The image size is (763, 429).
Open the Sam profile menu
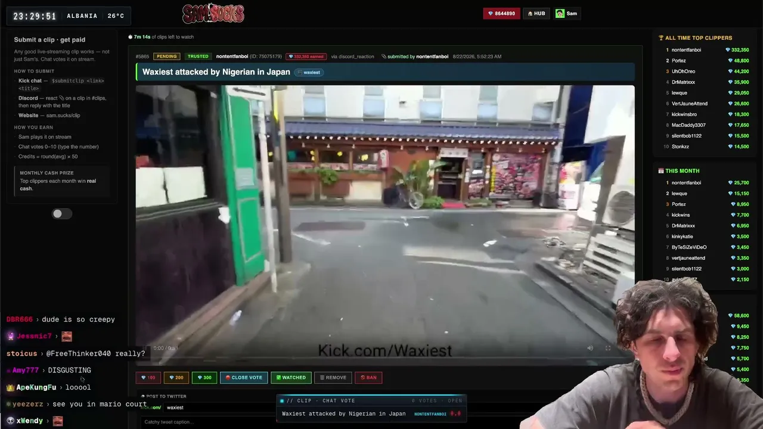(x=566, y=13)
